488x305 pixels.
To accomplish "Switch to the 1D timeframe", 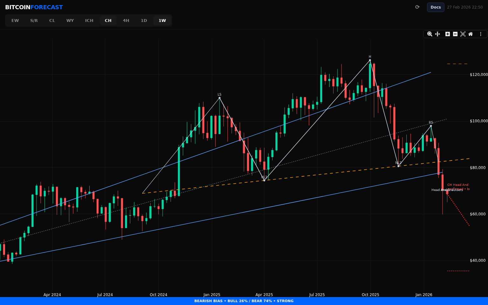I will coord(144,21).
